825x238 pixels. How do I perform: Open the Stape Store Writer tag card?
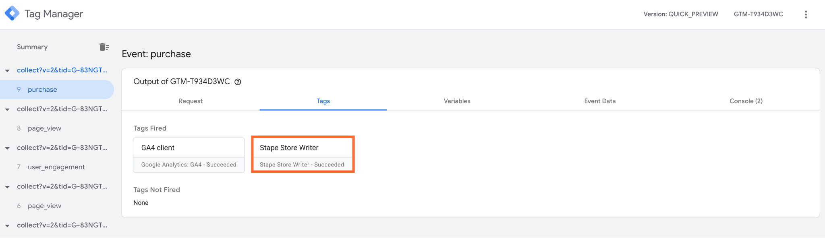click(303, 155)
